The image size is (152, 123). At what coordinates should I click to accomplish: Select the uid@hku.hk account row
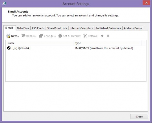[x=76, y=48]
